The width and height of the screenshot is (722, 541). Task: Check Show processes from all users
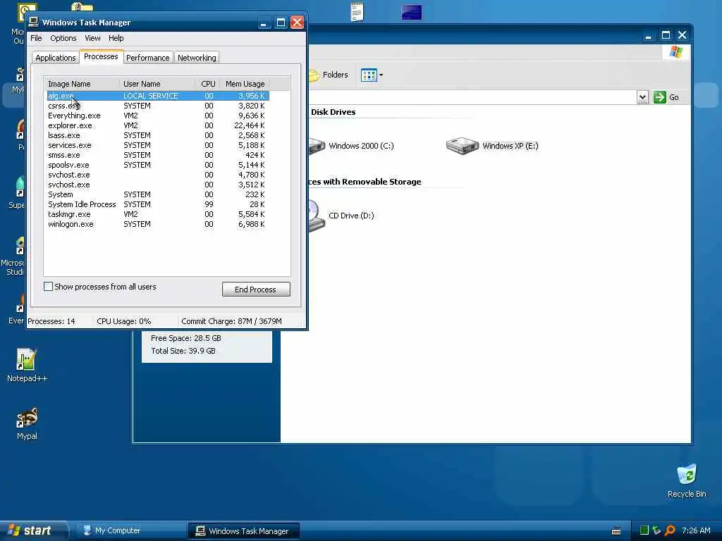pyautogui.click(x=48, y=286)
